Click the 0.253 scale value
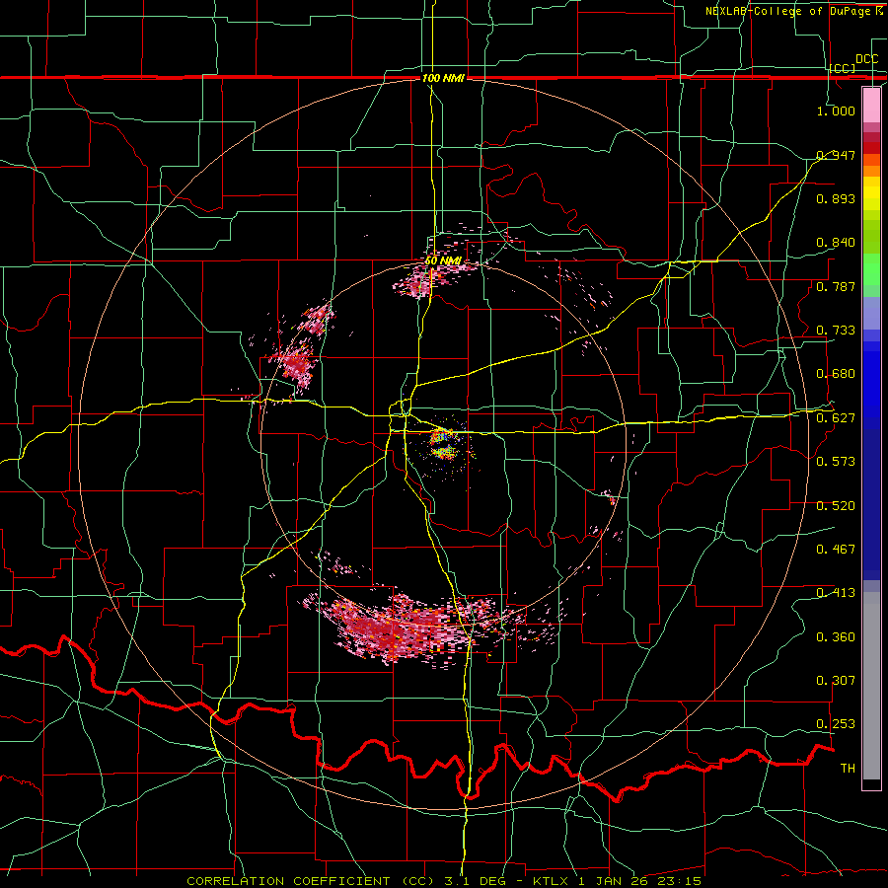888x888 pixels. pos(836,724)
